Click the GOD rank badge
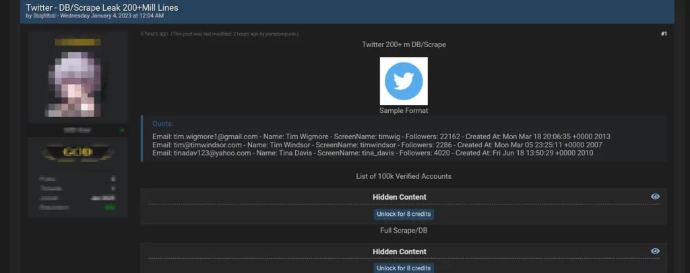690x273 pixels. point(77,152)
